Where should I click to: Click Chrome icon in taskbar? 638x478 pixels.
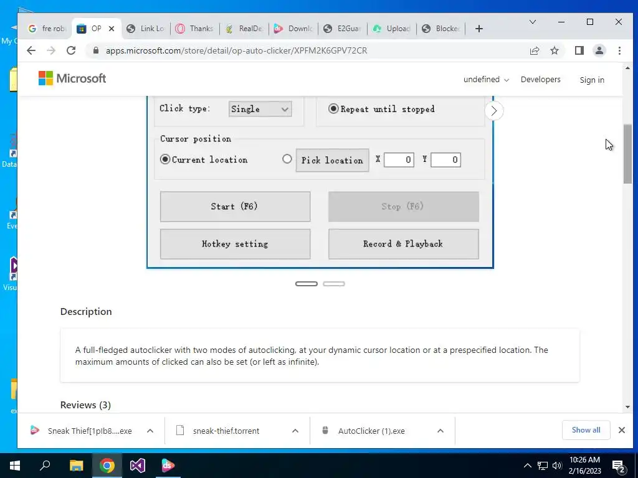tap(107, 466)
